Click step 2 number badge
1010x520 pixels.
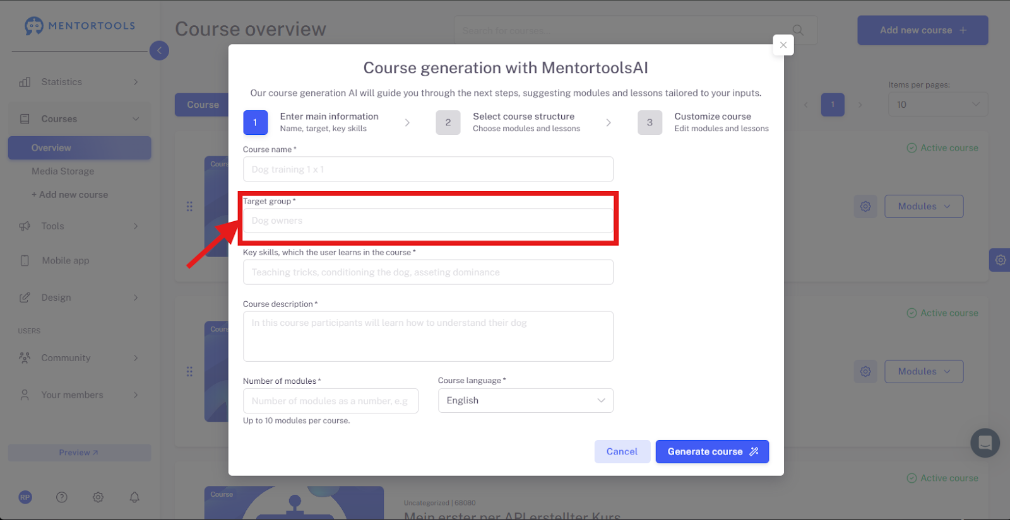[448, 122]
